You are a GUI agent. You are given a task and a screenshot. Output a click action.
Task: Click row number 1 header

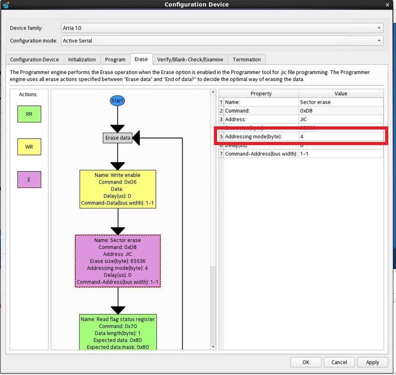pyautogui.click(x=221, y=102)
